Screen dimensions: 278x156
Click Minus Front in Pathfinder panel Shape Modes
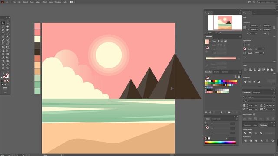(250, 133)
